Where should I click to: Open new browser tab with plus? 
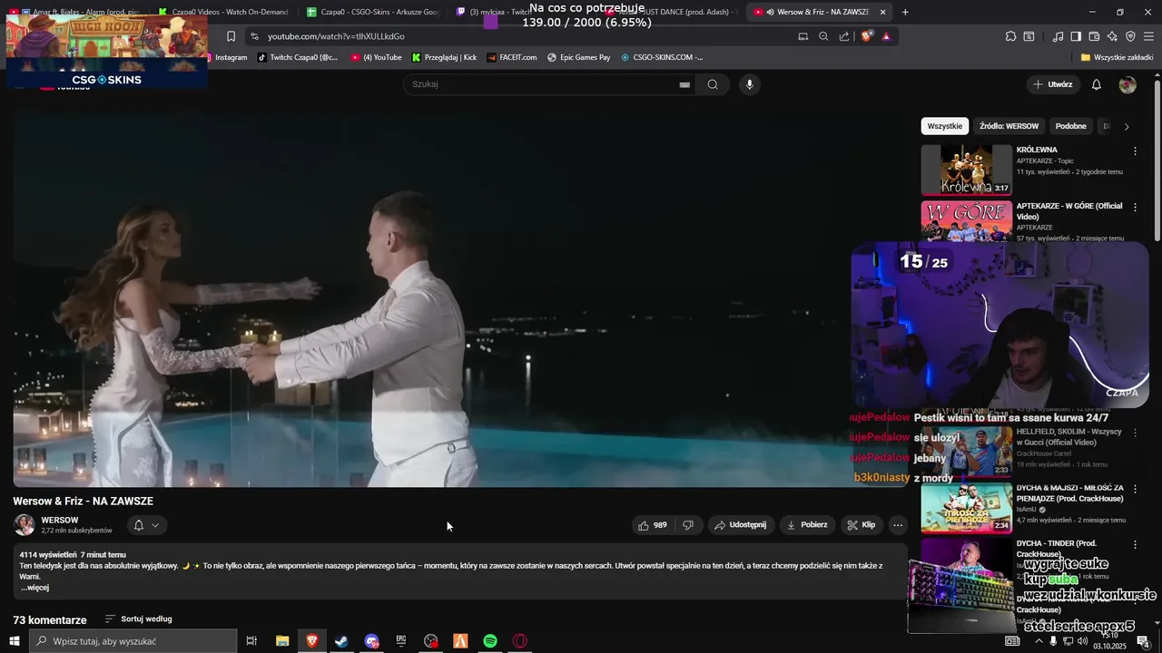pos(905,12)
